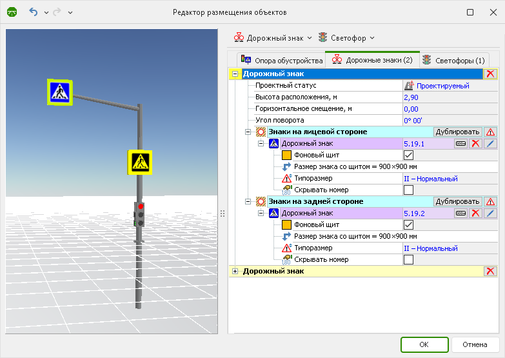
Task: Expand the collapsed bottom Дорожный знак node
Action: pyautogui.click(x=235, y=272)
